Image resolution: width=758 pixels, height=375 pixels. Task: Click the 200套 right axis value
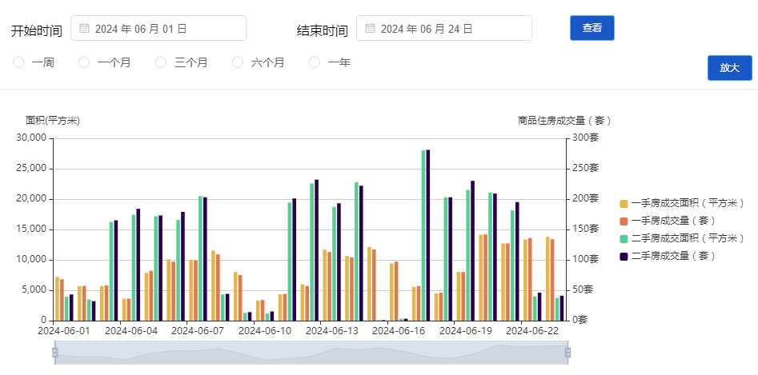pos(586,199)
